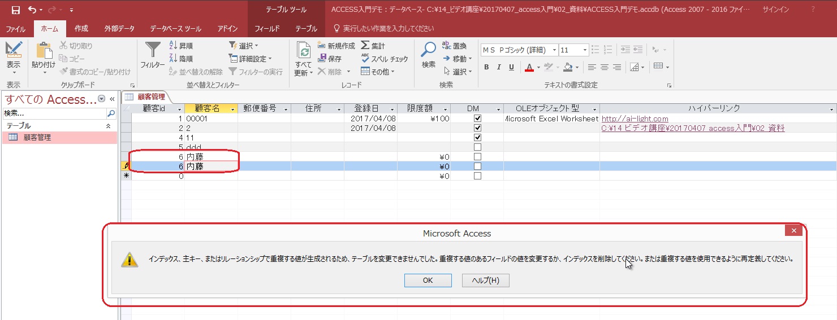Toggle DM checkbox in the 00001 row
The image size is (837, 320).
point(477,119)
